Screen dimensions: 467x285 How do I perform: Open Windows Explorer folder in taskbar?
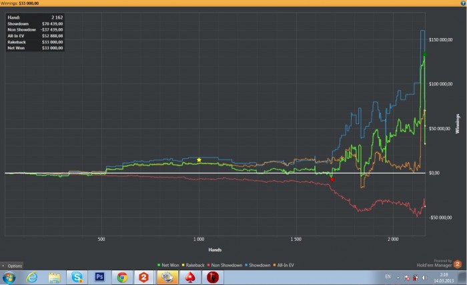tap(54, 278)
